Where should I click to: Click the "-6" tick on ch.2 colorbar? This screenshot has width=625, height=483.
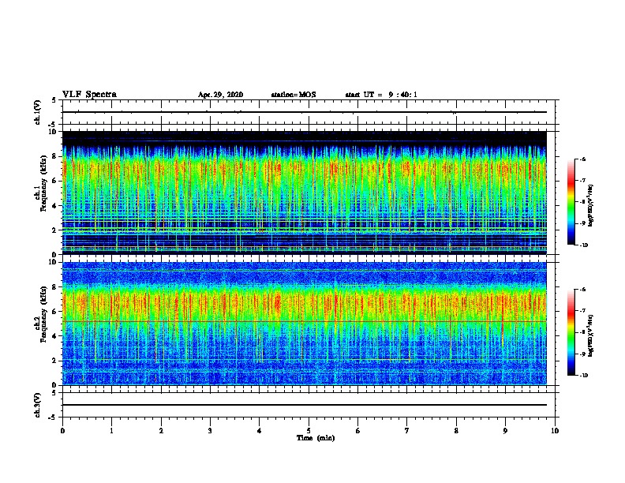[x=582, y=290]
